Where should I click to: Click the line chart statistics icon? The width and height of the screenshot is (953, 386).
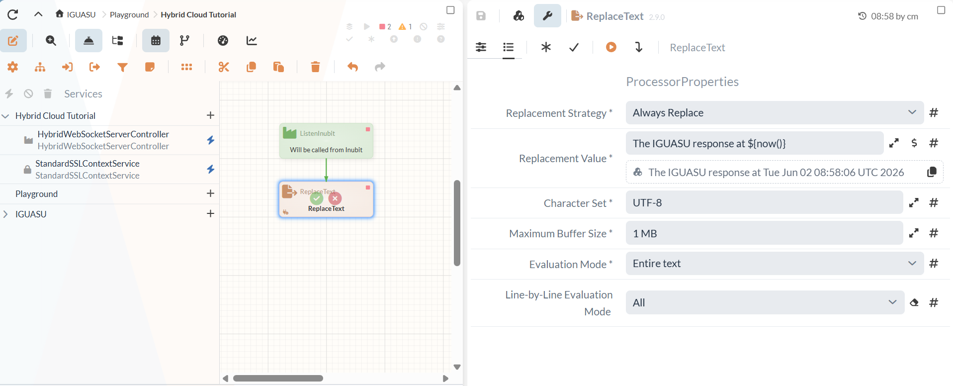pos(252,41)
